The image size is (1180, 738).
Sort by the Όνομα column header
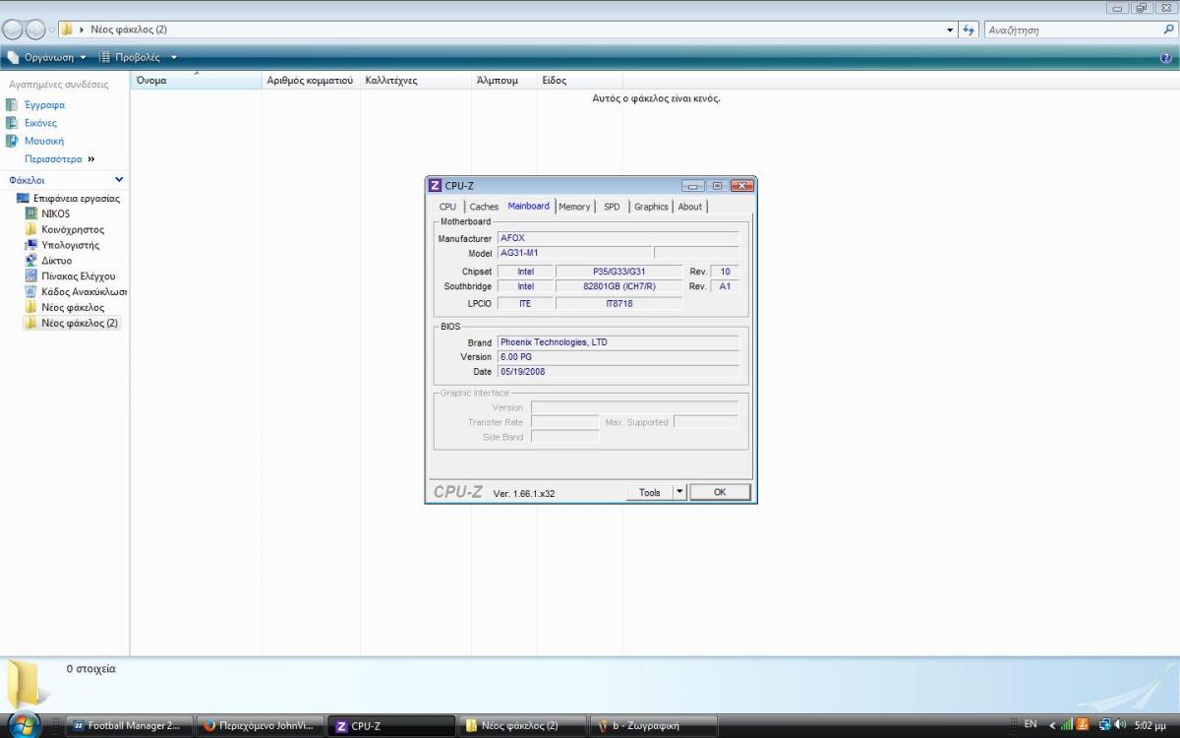click(196, 80)
